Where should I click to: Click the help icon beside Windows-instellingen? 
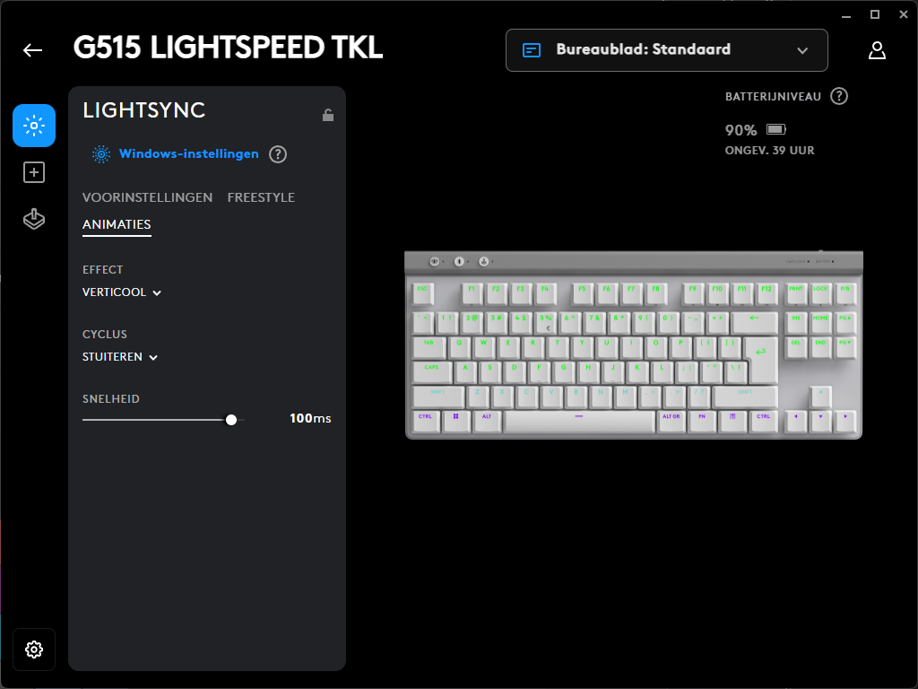click(x=278, y=154)
